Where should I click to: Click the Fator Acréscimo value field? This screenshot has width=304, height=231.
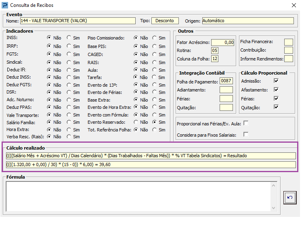pyautogui.click(x=222, y=42)
